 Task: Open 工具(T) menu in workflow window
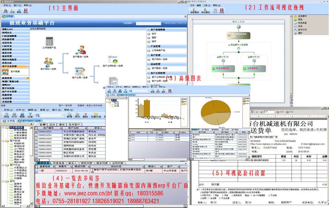(207, 6)
